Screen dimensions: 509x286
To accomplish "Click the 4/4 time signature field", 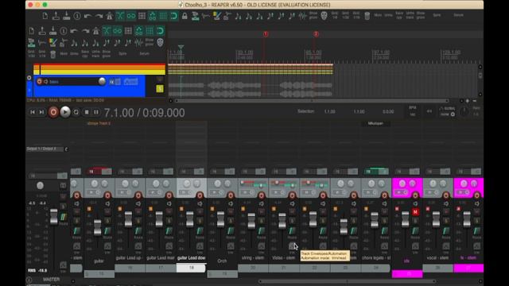I will (429, 111).
